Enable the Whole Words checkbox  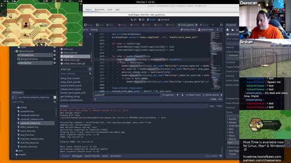(211, 95)
